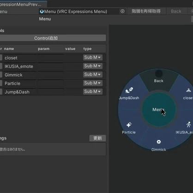Open the type dropdown for the IKUSIA_emote row
The image size is (193, 193).
92,66
